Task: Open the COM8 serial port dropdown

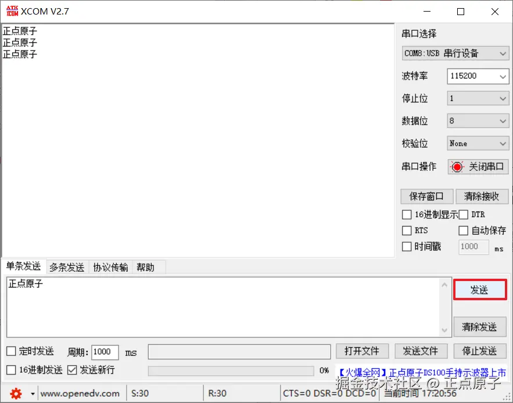Action: pos(455,53)
